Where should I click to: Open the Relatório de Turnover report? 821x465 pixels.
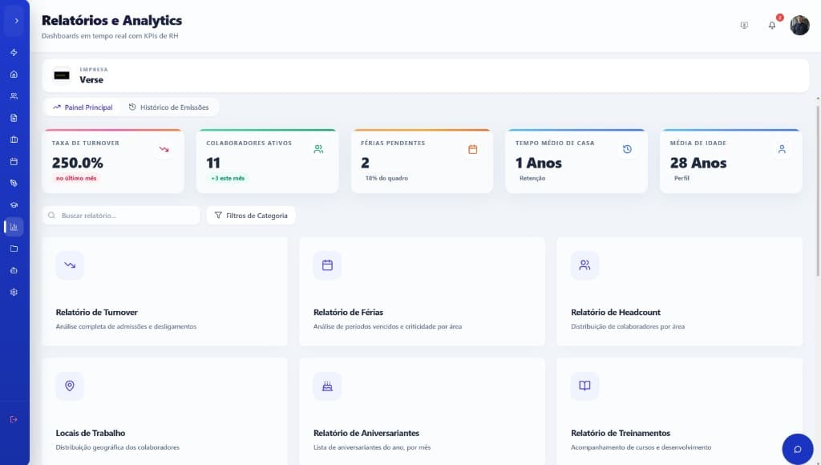point(164,291)
